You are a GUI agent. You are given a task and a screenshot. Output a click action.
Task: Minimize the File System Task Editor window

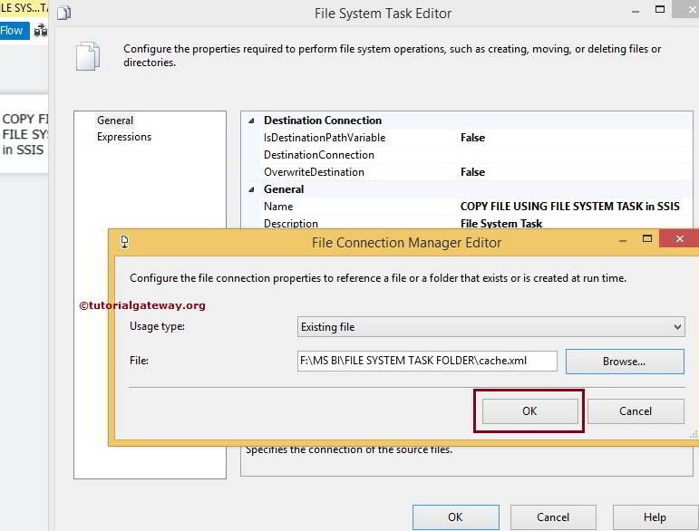(x=636, y=12)
